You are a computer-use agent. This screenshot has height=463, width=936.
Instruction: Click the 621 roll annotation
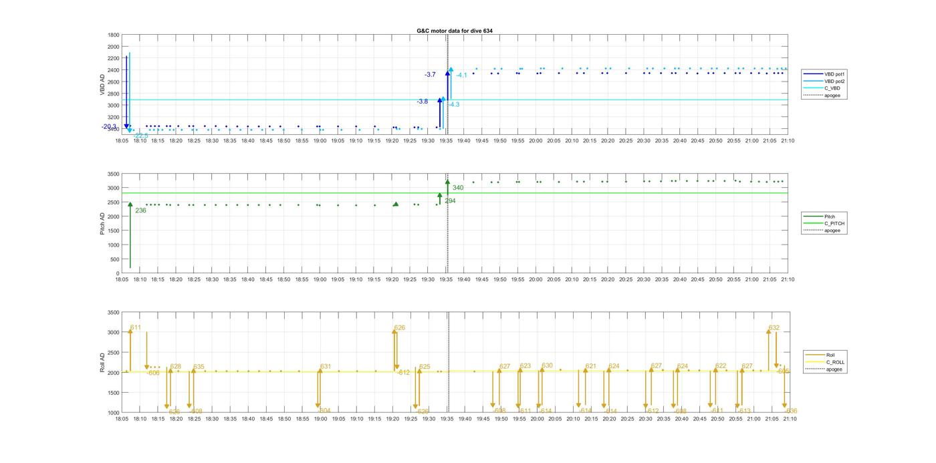591,366
